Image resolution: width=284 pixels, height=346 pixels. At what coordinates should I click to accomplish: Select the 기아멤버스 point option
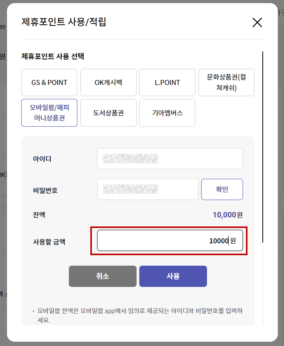[x=167, y=113]
